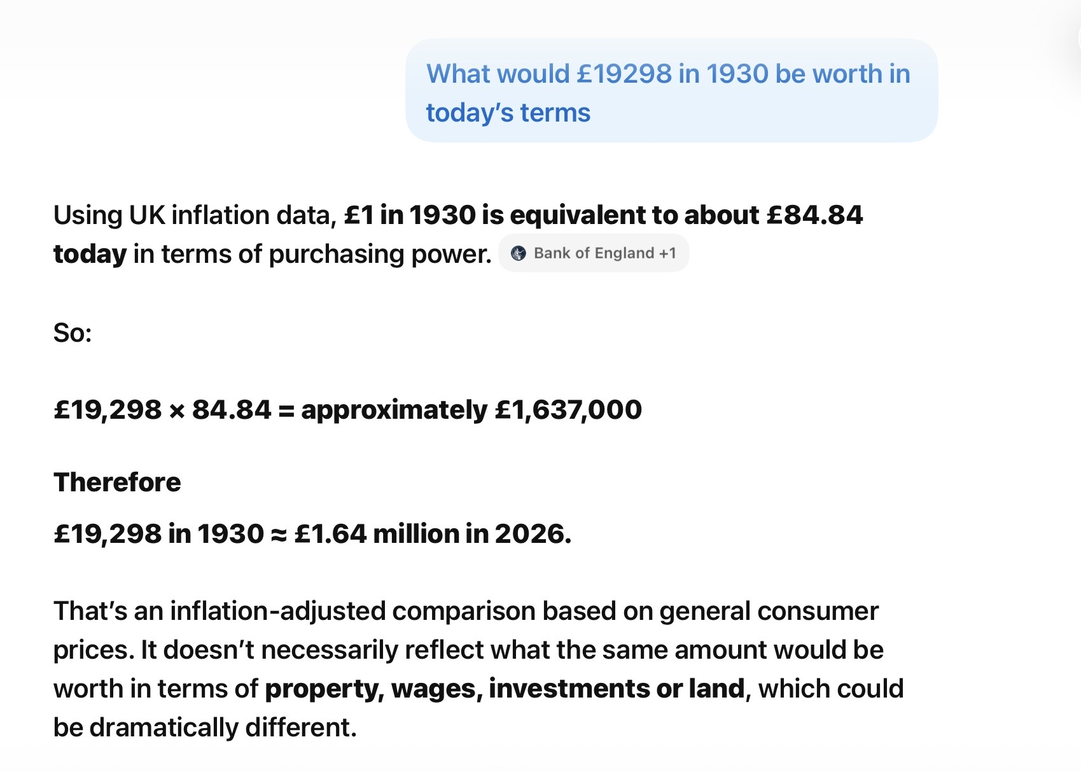This screenshot has height=772, width=1081.
Task: Click the +1 additional sources indicator
Action: coord(667,253)
